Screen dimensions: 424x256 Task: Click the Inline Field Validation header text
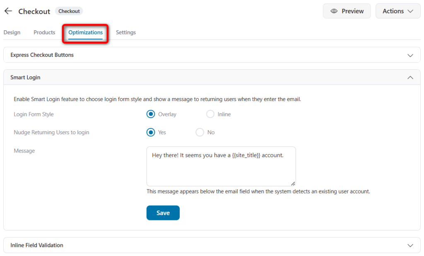[37, 245]
